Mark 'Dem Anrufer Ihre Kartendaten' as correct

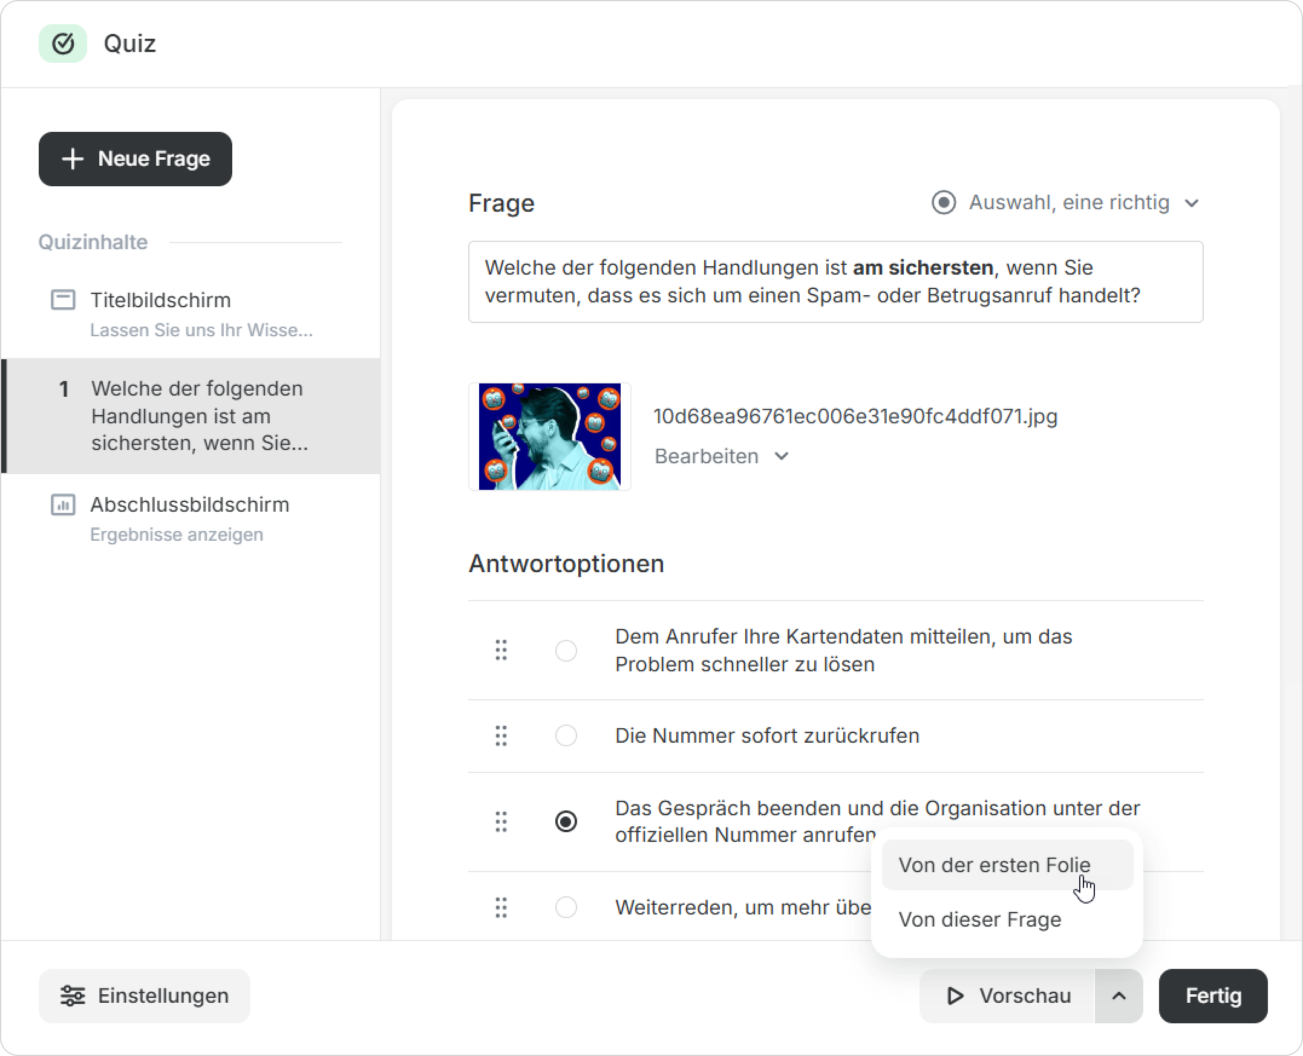click(x=566, y=650)
